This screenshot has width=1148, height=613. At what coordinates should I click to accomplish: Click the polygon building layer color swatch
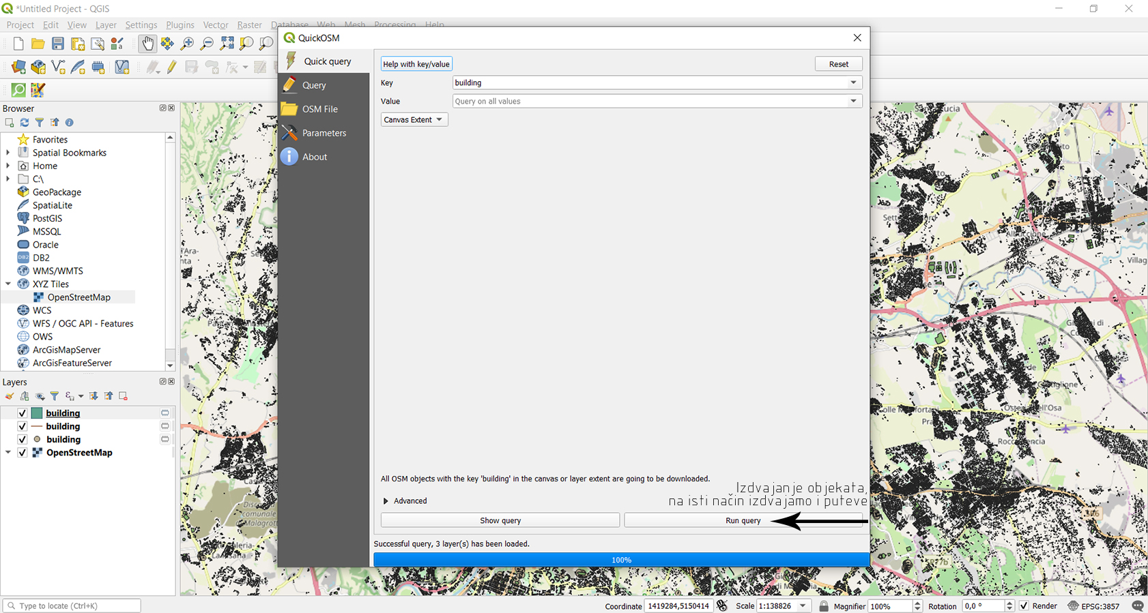click(x=37, y=413)
